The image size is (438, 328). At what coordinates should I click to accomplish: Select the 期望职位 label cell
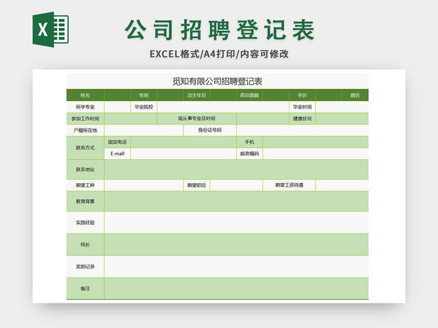point(196,185)
